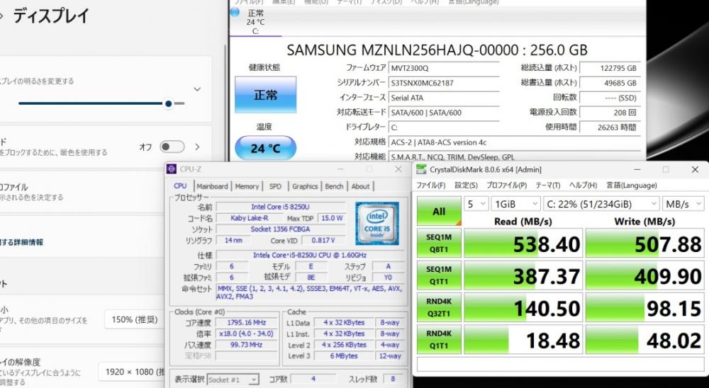
Task: Open the 詳細情報 display link
Action: coord(23,242)
